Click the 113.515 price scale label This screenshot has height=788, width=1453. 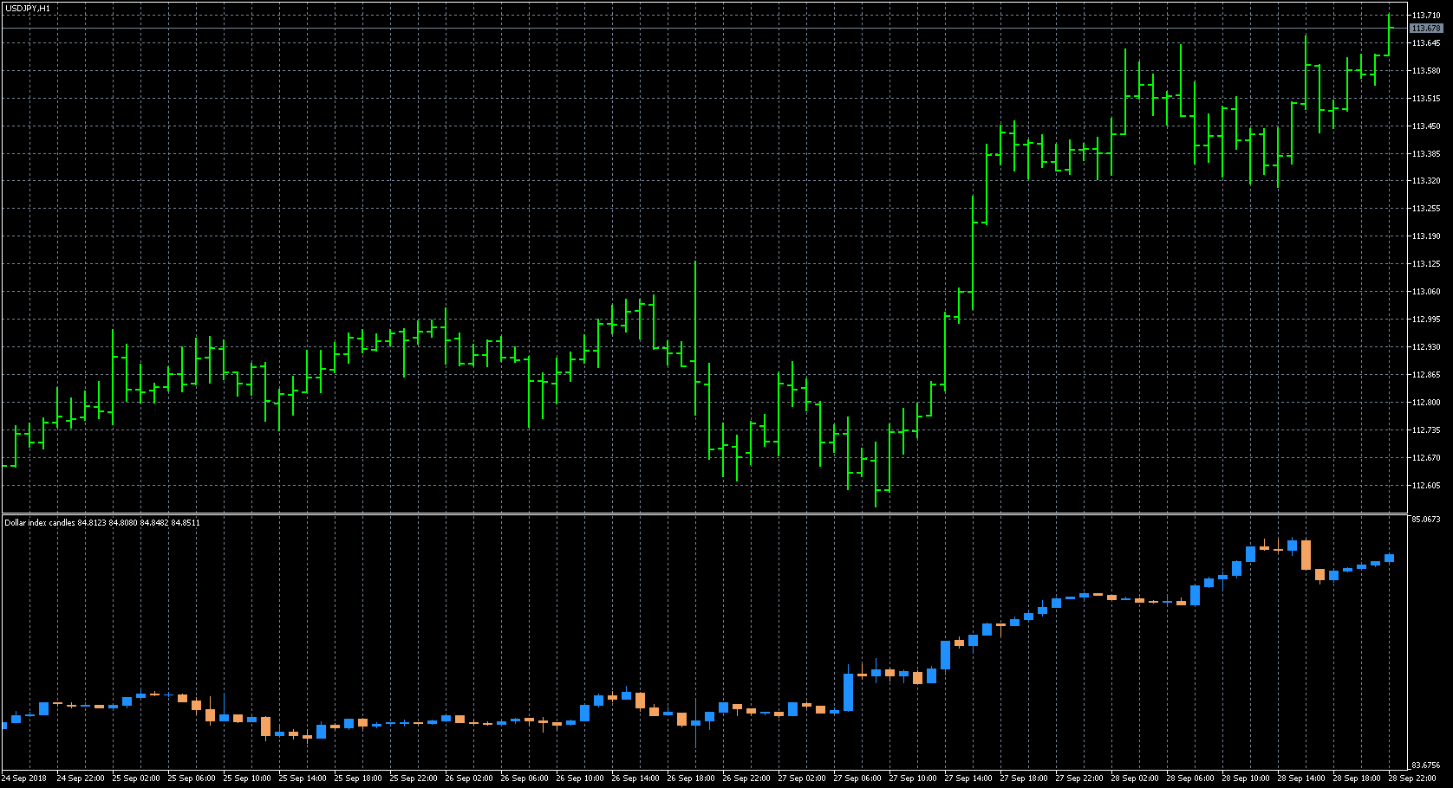(1426, 99)
